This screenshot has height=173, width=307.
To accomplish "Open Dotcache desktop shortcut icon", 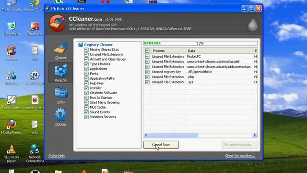I will (x=12, y=78).
